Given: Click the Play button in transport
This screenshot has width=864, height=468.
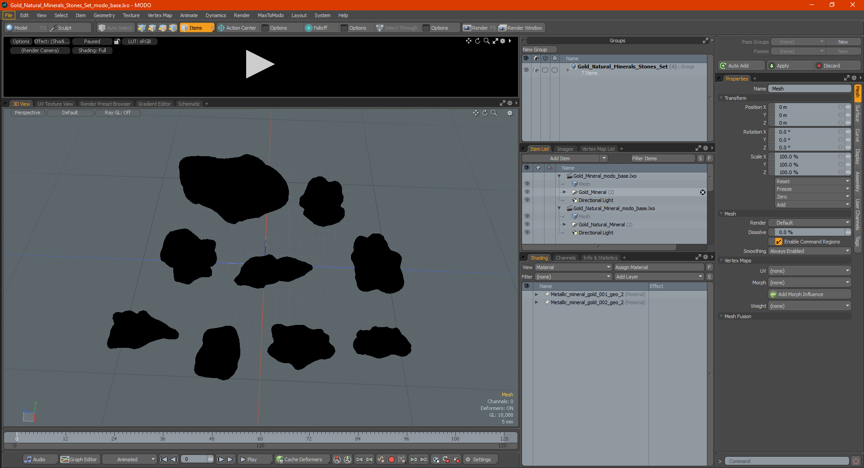Looking at the screenshot, I should pos(255,459).
